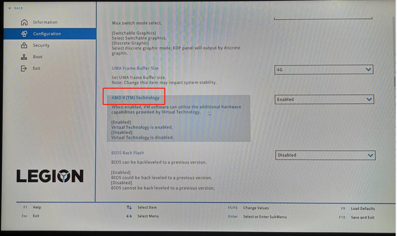This screenshot has width=397, height=236.
Task: Expand the AMD V Technology Enabled dropdown
Action: tap(324, 99)
